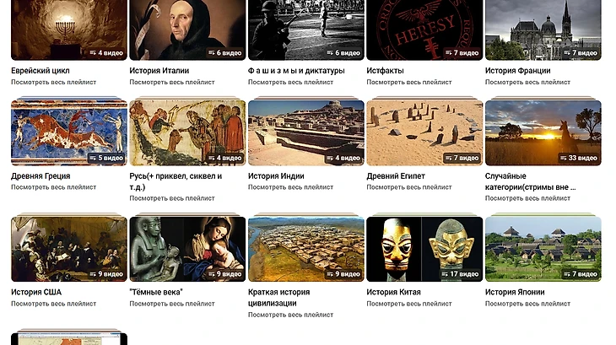The width and height of the screenshot is (616, 345).
Task: Open the "Тёмные века" playlist thumbnail
Action: tap(187, 249)
